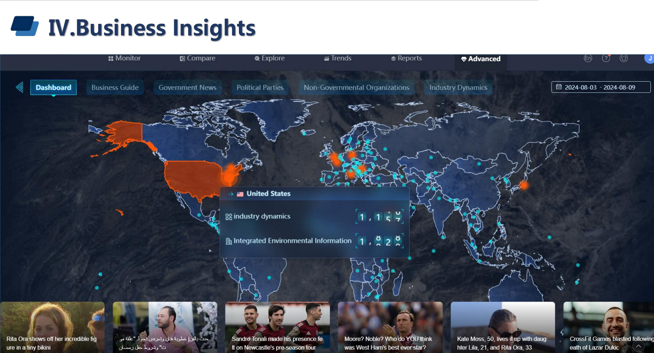Open the help question mark icon
Screen dimensions: 654x353
tap(606, 58)
